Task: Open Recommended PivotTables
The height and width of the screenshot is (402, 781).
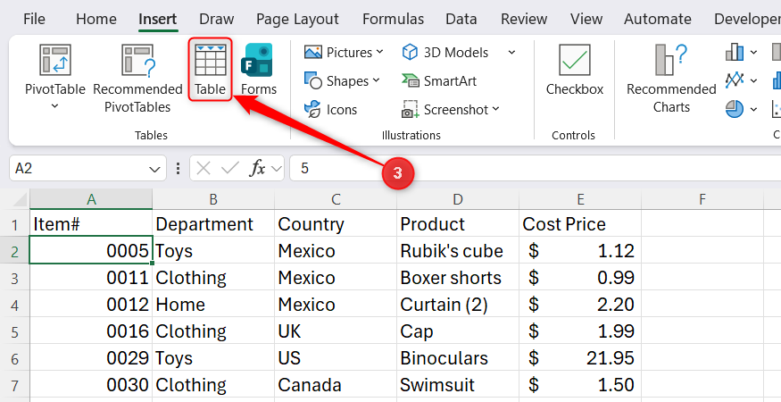Action: tap(137, 79)
